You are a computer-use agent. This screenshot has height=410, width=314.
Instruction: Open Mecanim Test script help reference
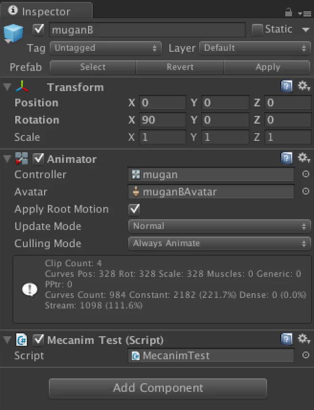[x=287, y=339]
